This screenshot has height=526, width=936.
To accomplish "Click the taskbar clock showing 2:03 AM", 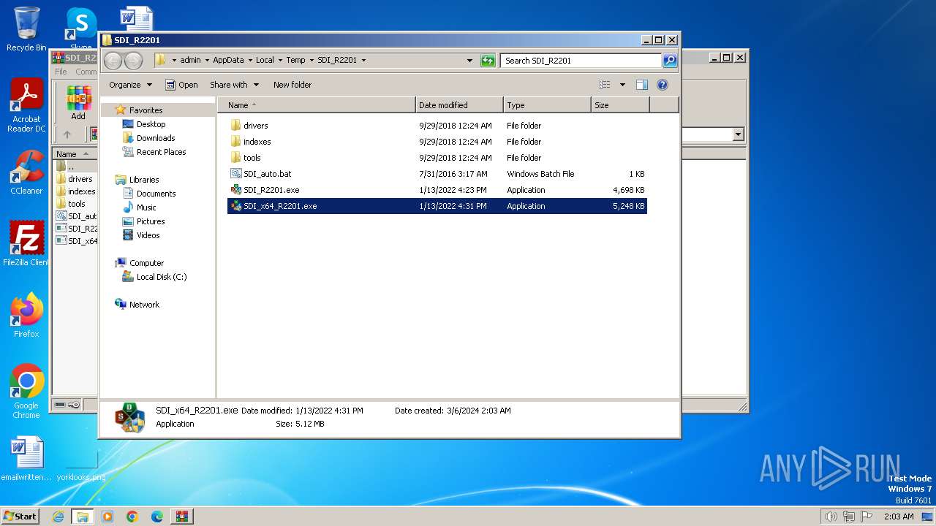I will pos(898,517).
